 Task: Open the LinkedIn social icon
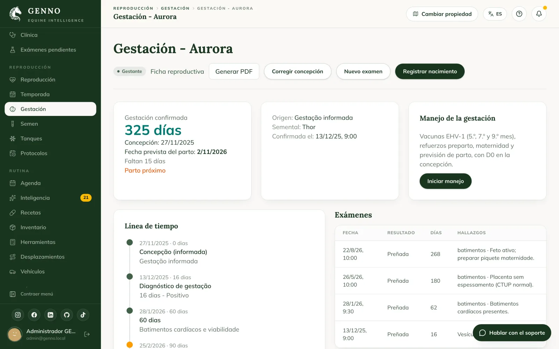point(50,315)
